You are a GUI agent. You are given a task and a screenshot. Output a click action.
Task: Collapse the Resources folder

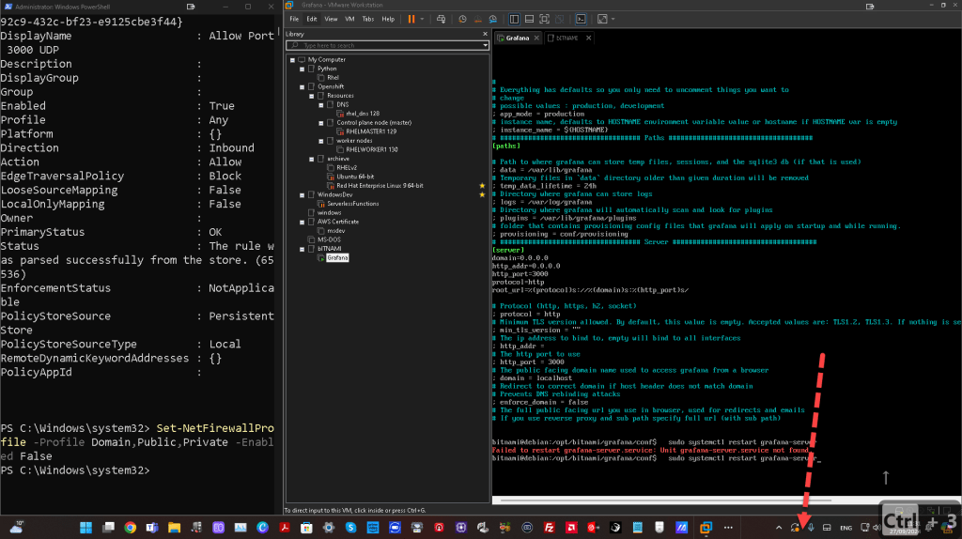coord(312,97)
